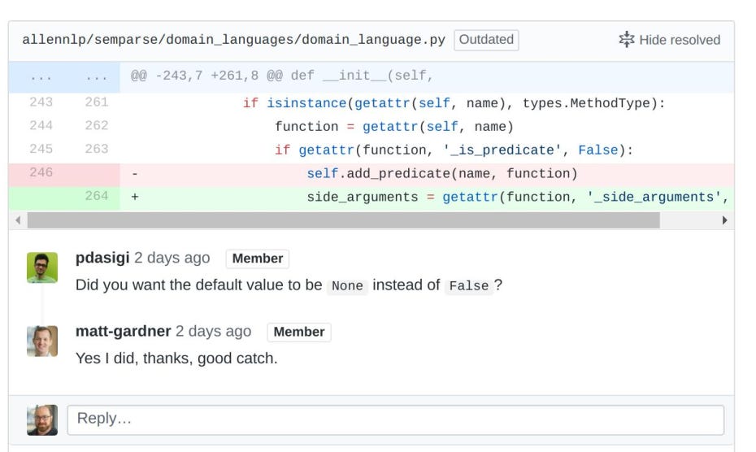Click the Member badge beside pdasigi
The image size is (756, 452).
(x=258, y=259)
